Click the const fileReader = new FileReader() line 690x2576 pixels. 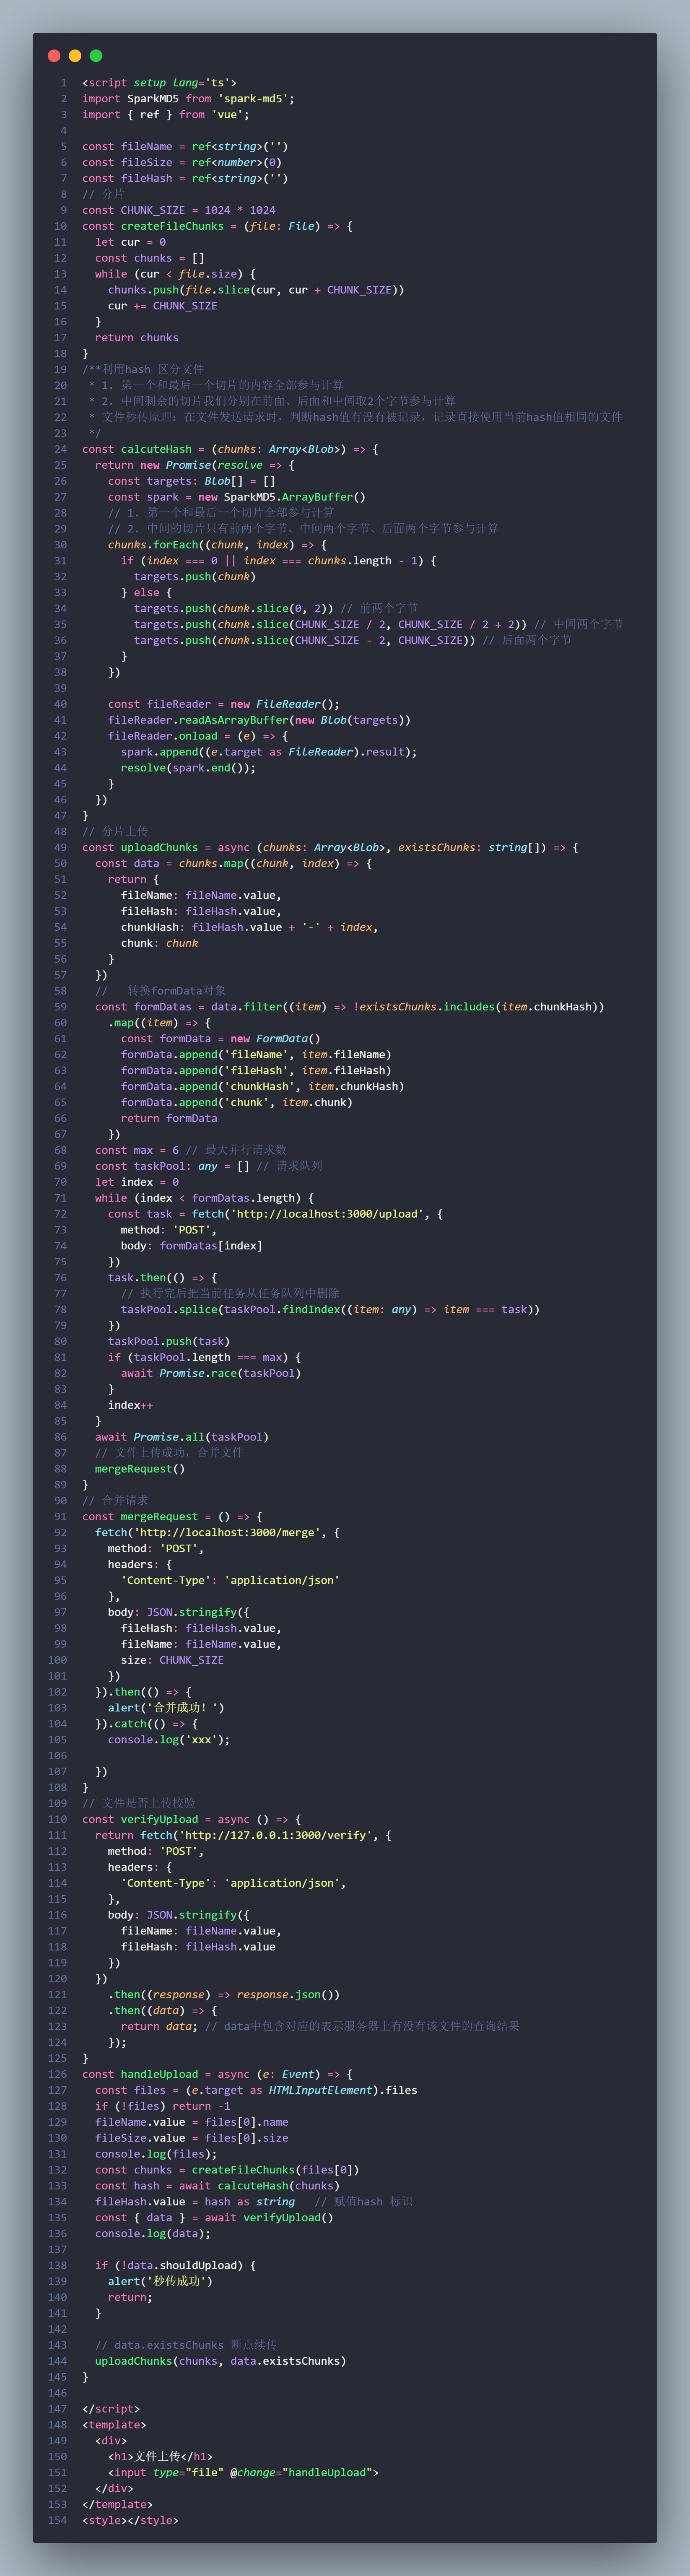point(224,704)
